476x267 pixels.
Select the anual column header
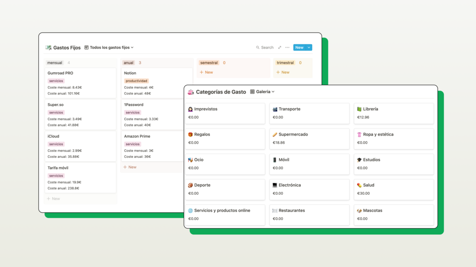pyautogui.click(x=128, y=63)
